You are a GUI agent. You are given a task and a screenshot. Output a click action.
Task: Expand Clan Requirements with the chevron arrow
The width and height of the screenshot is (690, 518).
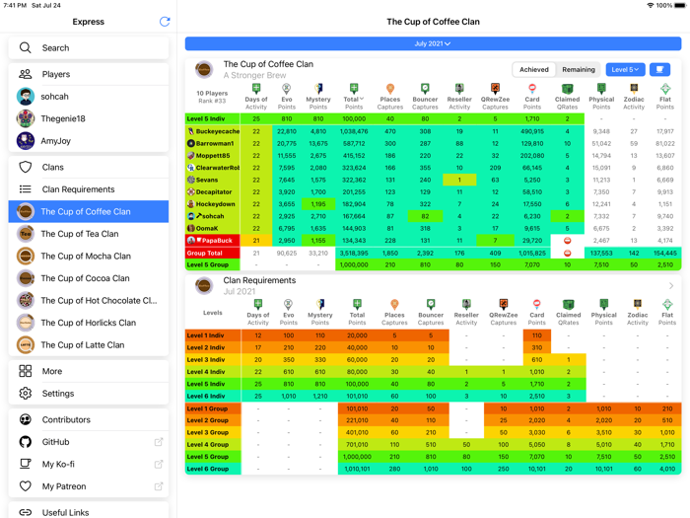[x=671, y=286]
